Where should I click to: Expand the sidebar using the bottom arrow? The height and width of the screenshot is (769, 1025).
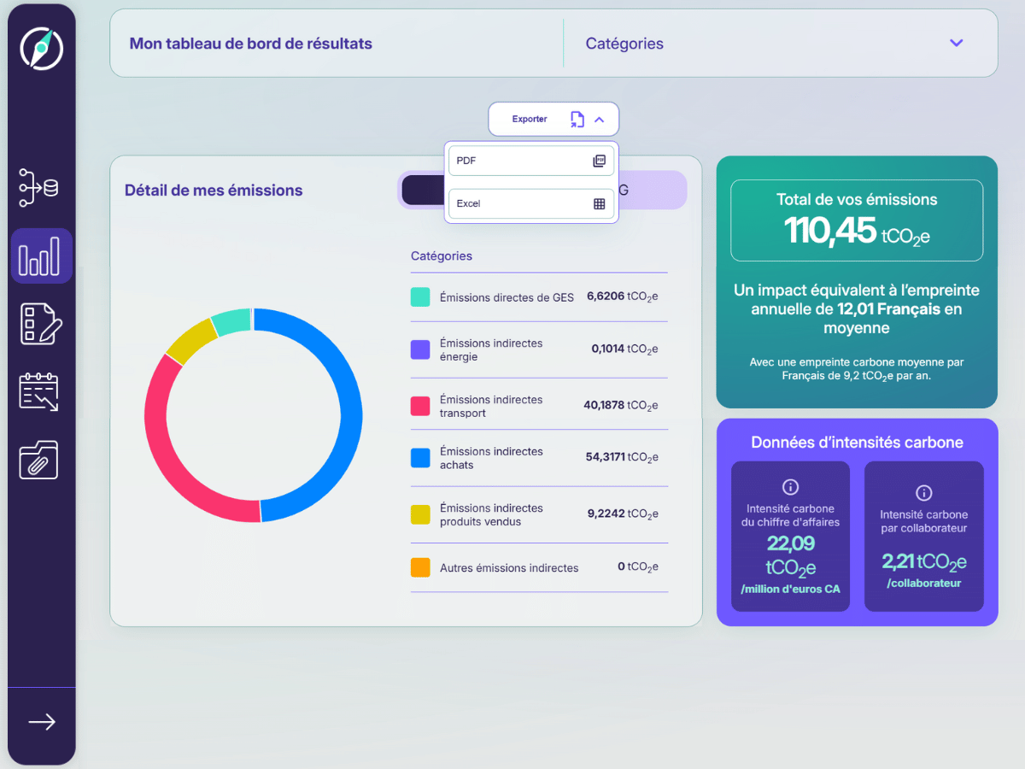coord(41,722)
